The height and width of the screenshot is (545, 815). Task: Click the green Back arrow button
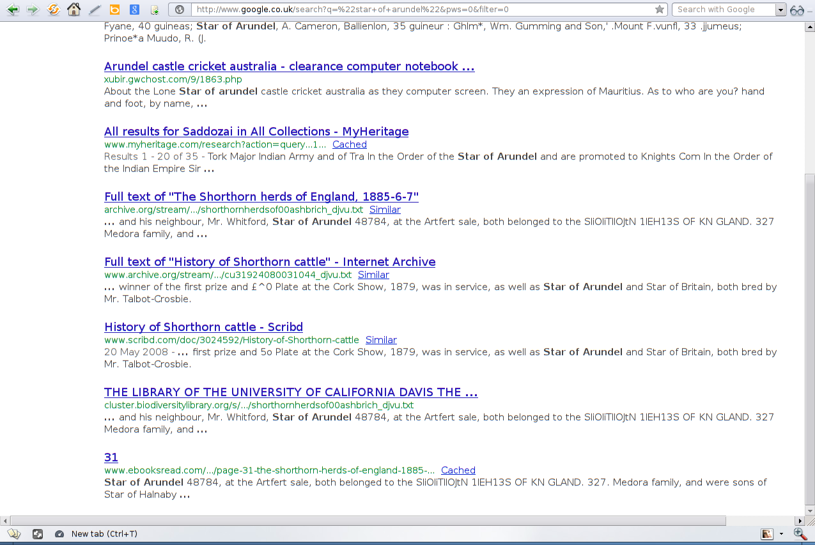point(12,10)
